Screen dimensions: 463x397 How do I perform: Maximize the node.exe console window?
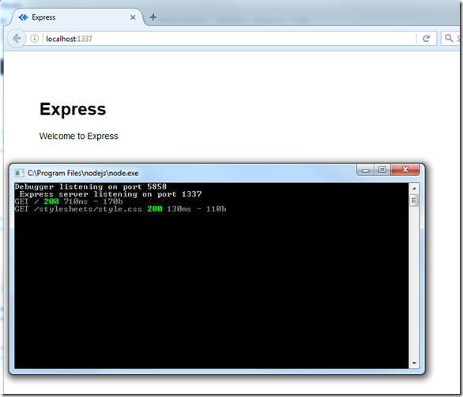[382, 170]
